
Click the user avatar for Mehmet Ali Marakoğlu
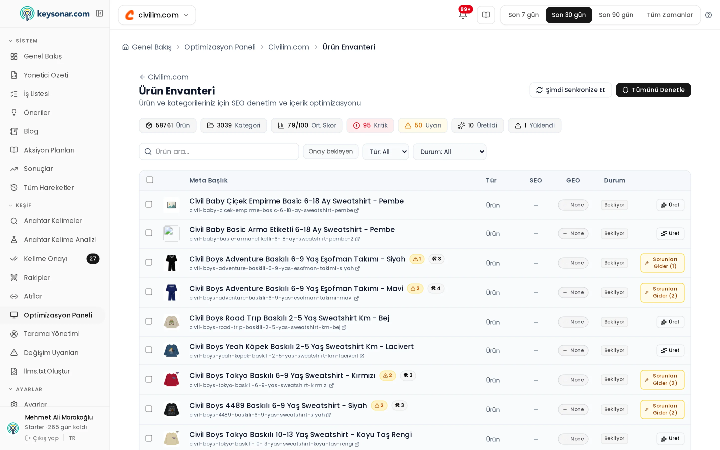pyautogui.click(x=13, y=428)
